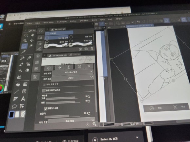Screen dimensions: 190x142
Task: Select the white sub color swatch
Action: point(17,114)
